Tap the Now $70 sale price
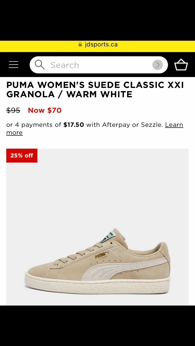This screenshot has width=195, height=346. click(45, 110)
